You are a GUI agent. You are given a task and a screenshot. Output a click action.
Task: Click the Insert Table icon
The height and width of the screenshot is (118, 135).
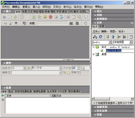(x=22, y=17)
